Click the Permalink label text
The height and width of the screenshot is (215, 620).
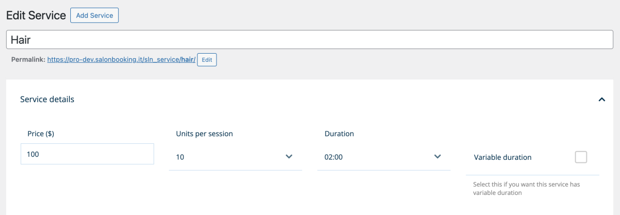(x=28, y=60)
